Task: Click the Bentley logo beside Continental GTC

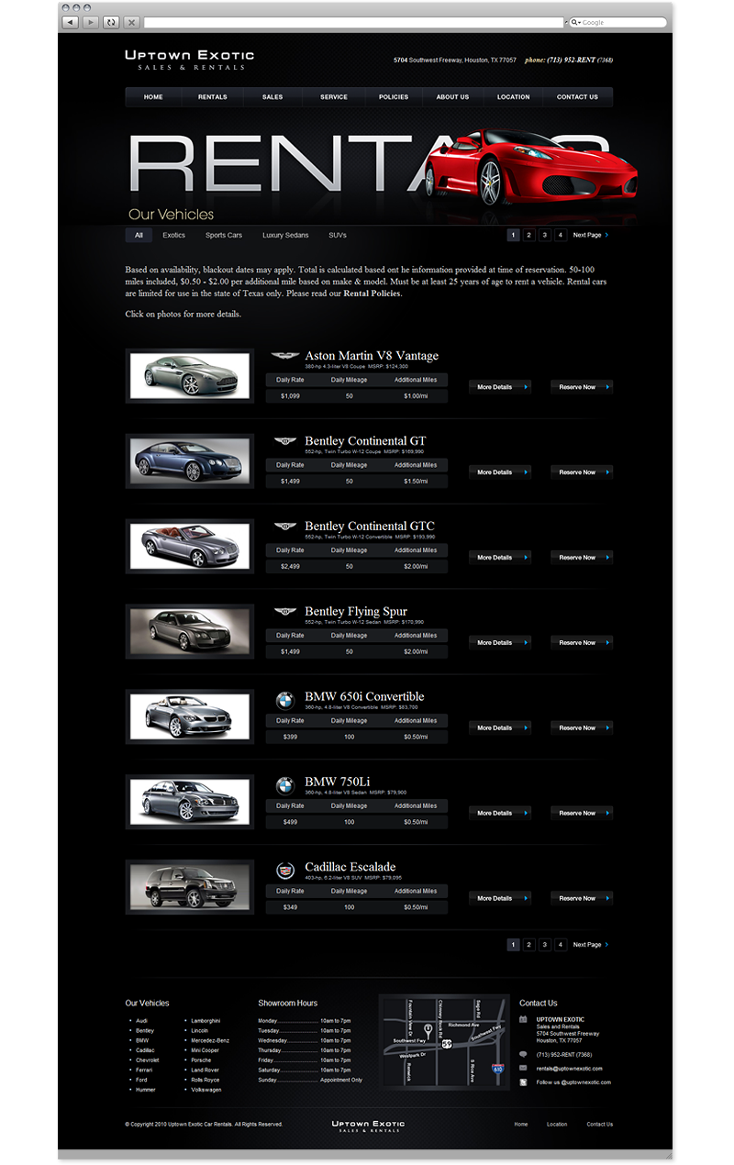Action: click(x=284, y=527)
